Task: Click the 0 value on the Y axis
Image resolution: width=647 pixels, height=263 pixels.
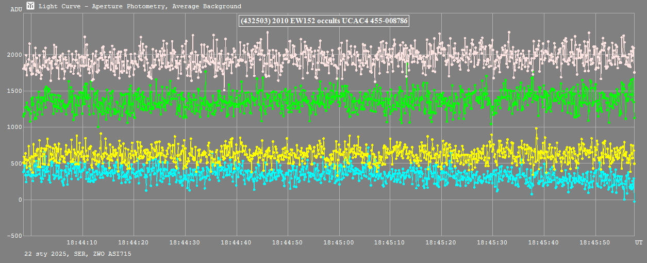Action: 21,200
